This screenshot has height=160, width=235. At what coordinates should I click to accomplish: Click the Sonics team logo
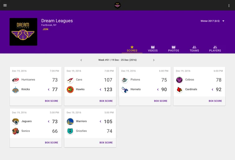(15, 131)
